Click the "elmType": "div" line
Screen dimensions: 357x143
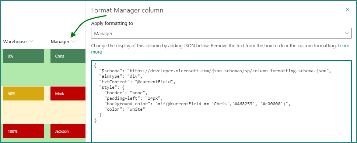[x=121, y=76]
